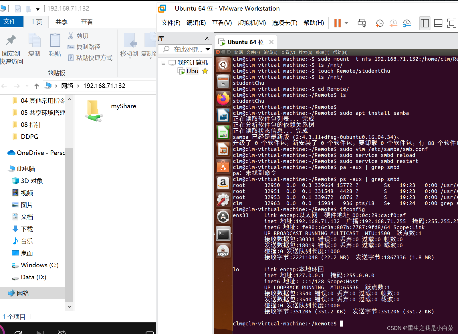
Task: Open LibreOffice Calc from the dock
Action: (x=223, y=132)
